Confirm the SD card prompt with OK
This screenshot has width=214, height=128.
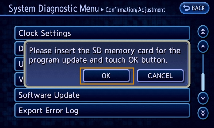point(106,76)
